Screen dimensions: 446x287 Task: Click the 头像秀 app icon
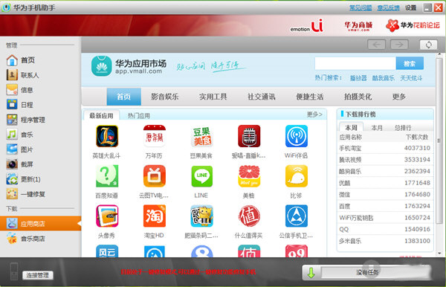pos(107,216)
